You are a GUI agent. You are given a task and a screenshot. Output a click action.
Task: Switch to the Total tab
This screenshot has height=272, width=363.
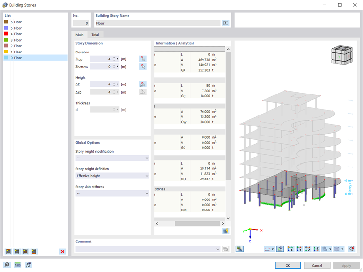pos(95,35)
